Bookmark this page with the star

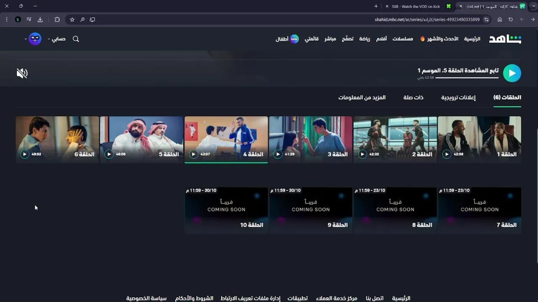coord(72,19)
